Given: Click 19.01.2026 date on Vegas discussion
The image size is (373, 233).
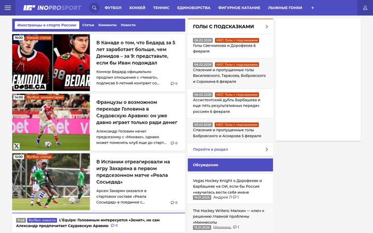Looking at the screenshot, I should (x=202, y=197).
